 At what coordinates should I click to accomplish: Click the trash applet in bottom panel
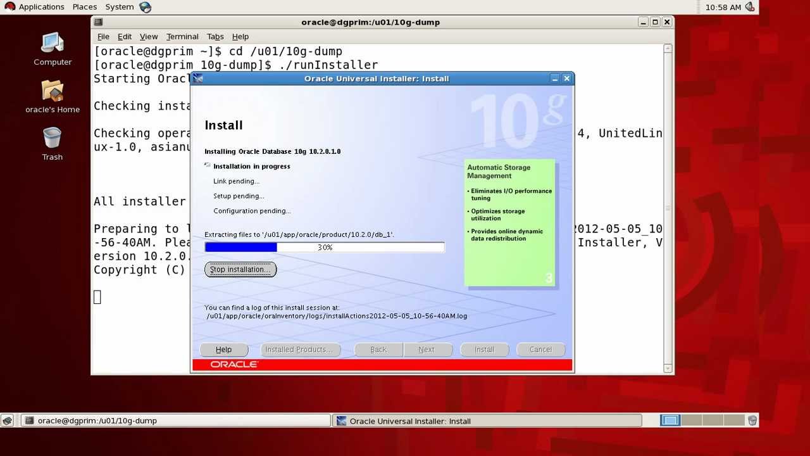coord(752,421)
